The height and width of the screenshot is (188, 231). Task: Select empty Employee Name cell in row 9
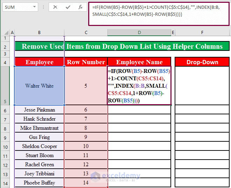click(139, 137)
